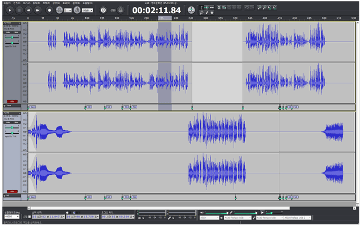
Task: Click the Undo arrow icon
Action: pos(247,7)
